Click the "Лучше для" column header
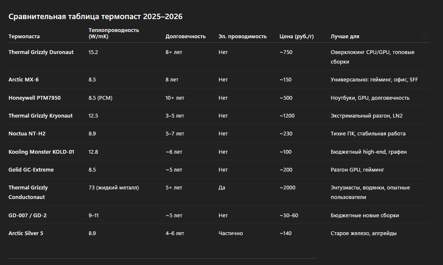Viewport: 443px width, 265px height. pos(345,37)
